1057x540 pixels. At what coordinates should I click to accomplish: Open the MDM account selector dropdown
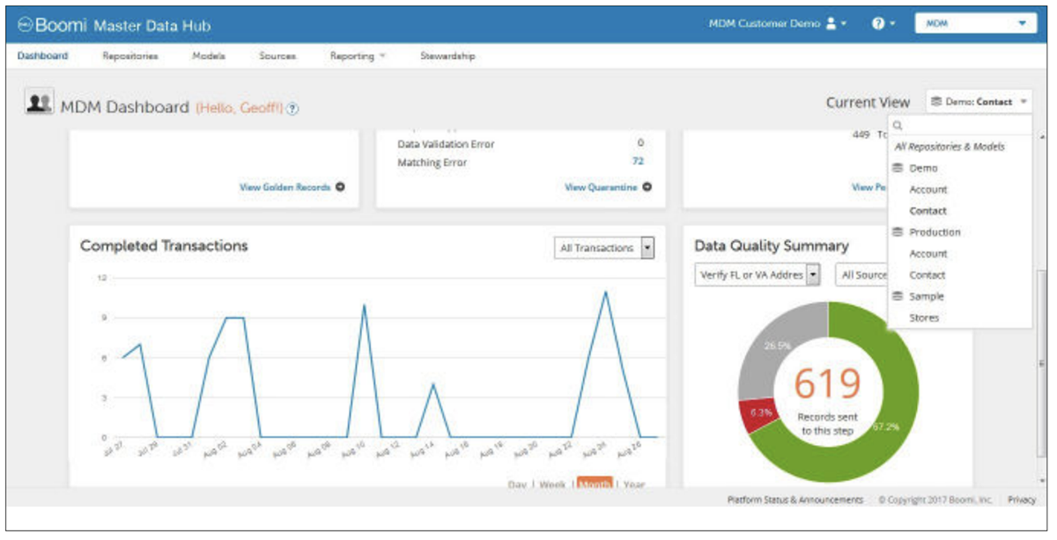[x=976, y=25]
